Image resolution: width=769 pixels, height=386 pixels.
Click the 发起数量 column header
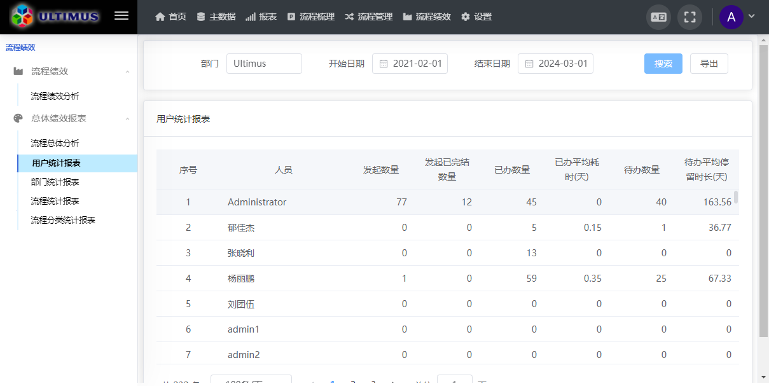pos(381,170)
